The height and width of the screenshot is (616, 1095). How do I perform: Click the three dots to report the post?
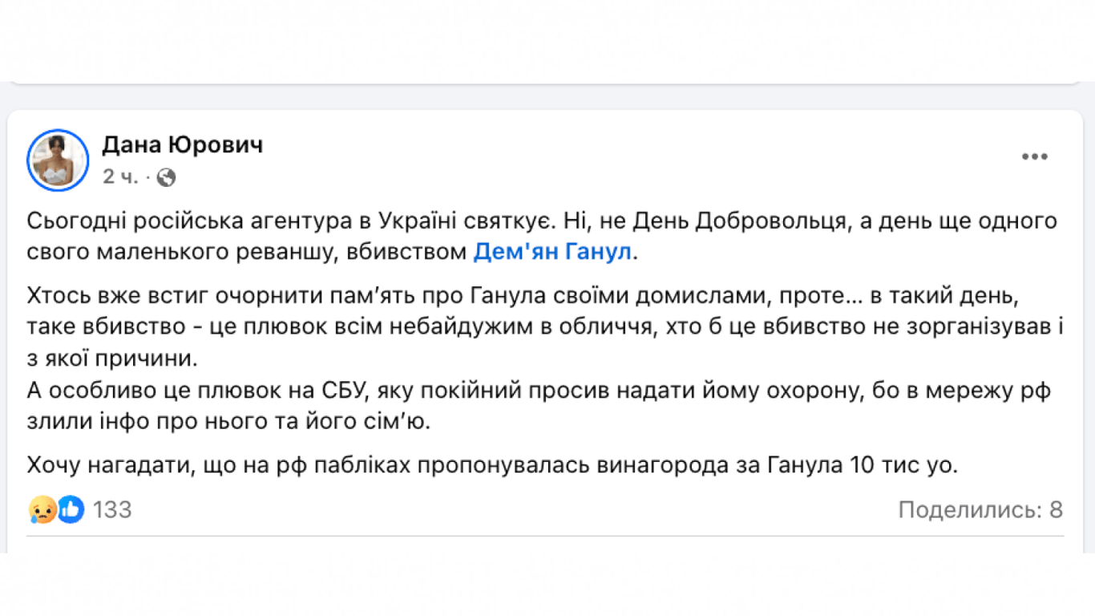coord(1034,157)
